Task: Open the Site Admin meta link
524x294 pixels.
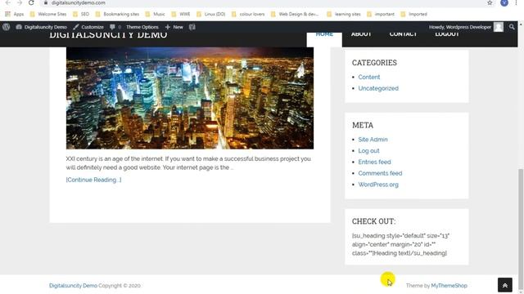Action: [373, 140]
